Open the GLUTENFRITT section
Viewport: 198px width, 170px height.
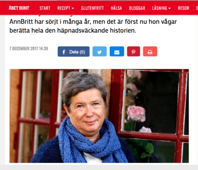(x=92, y=8)
